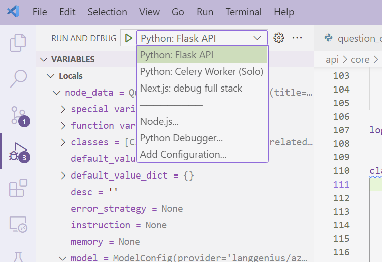Click Add Configuration... option
The height and width of the screenshot is (262, 382).
[x=183, y=154]
